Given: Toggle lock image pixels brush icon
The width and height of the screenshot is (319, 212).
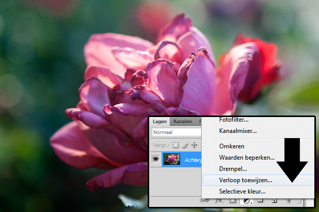Looking at the screenshot, I should coord(185,145).
